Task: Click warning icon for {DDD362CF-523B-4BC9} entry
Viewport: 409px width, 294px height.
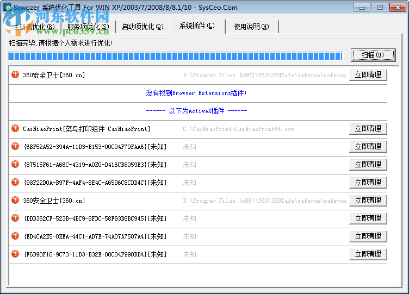Action: (15, 218)
